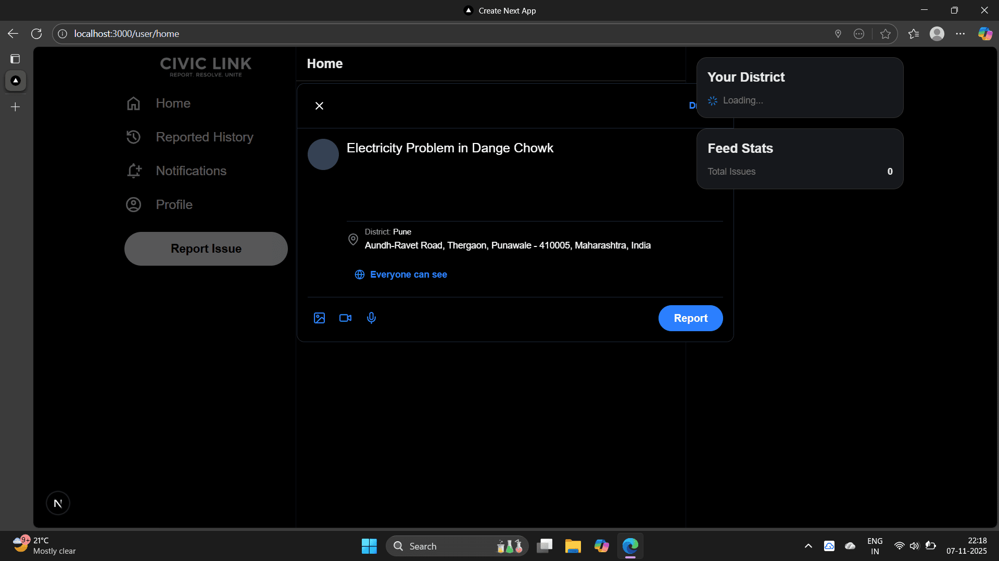Open the Home page heading area

[x=324, y=63]
